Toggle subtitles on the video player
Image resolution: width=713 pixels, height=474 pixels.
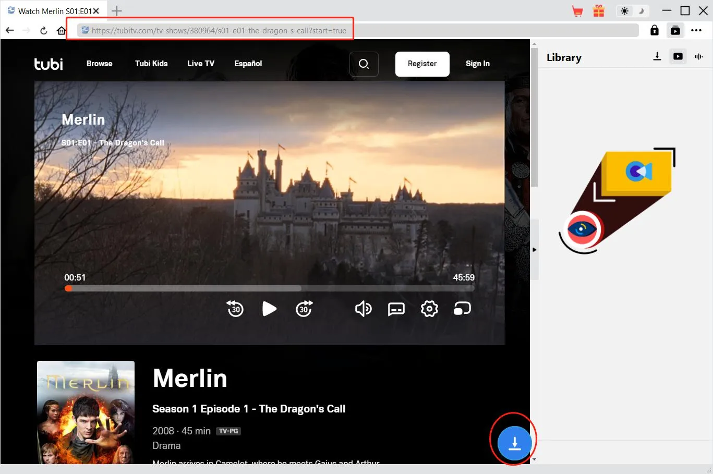point(396,309)
